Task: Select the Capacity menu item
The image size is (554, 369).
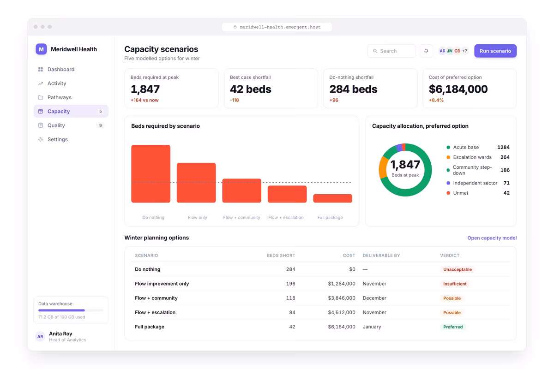Action: [71, 111]
